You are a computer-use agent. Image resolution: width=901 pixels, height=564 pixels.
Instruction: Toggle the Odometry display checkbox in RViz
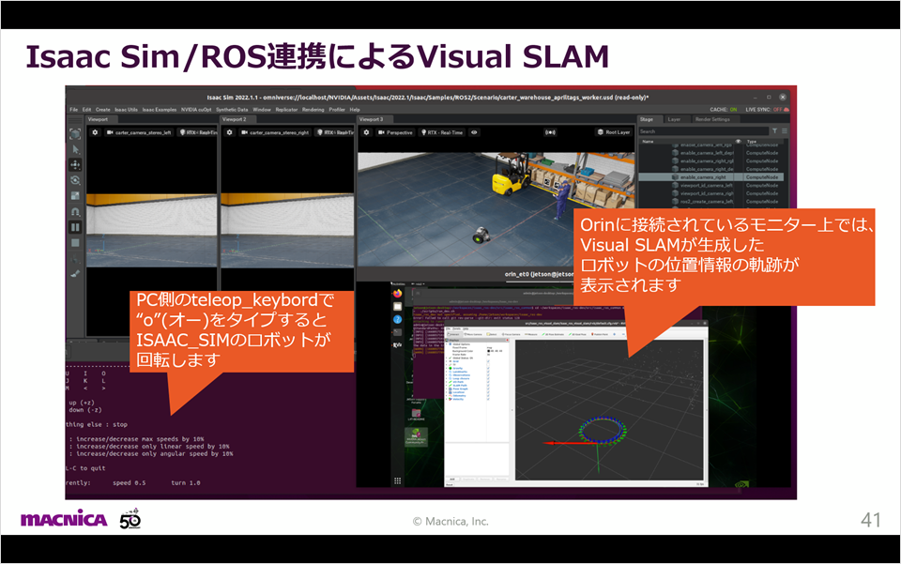click(x=488, y=396)
